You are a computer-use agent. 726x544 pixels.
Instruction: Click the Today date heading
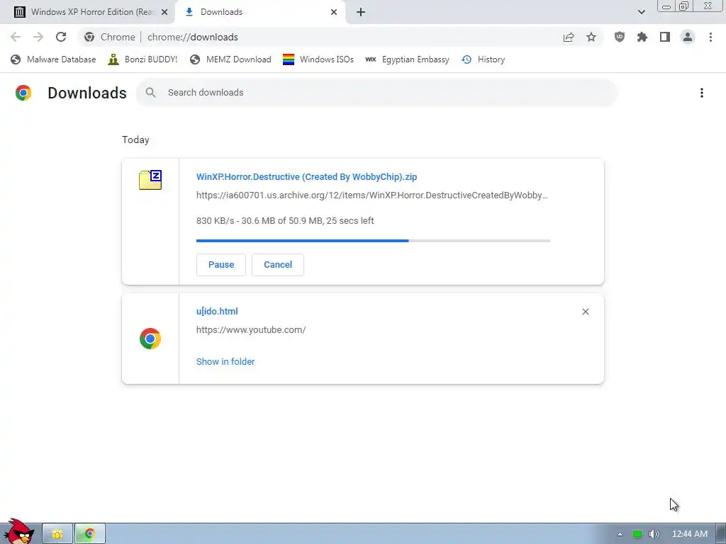click(x=135, y=140)
